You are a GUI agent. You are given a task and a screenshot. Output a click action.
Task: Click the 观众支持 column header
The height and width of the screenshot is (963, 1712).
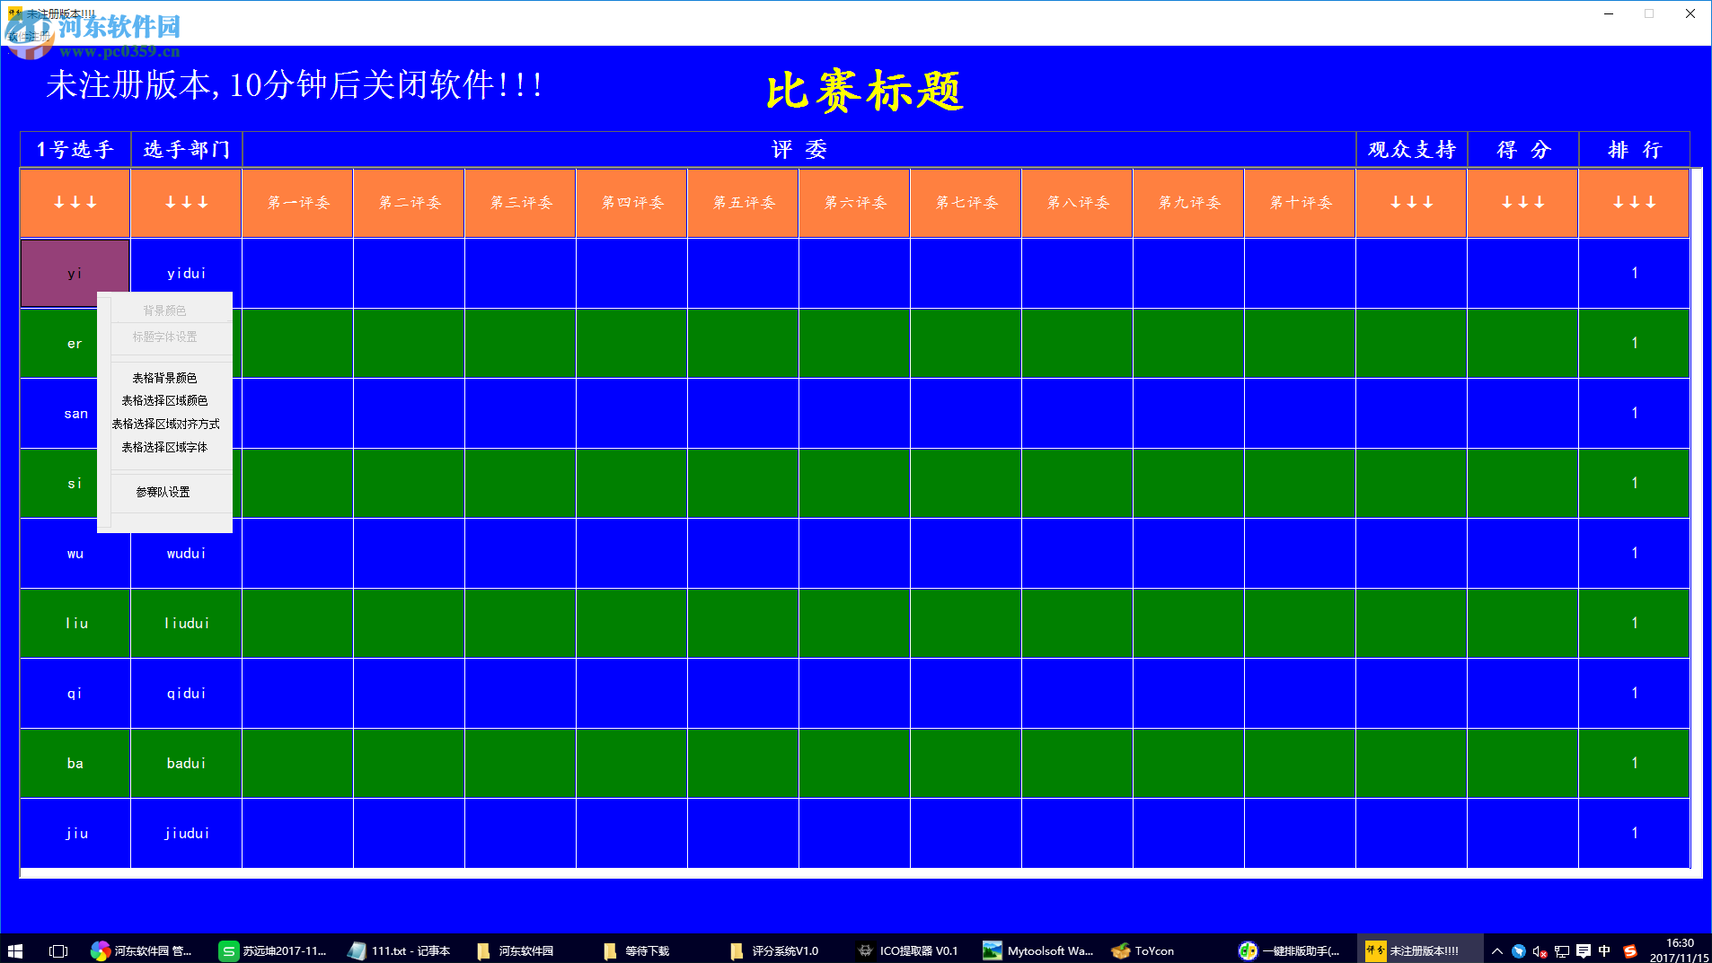coord(1412,149)
